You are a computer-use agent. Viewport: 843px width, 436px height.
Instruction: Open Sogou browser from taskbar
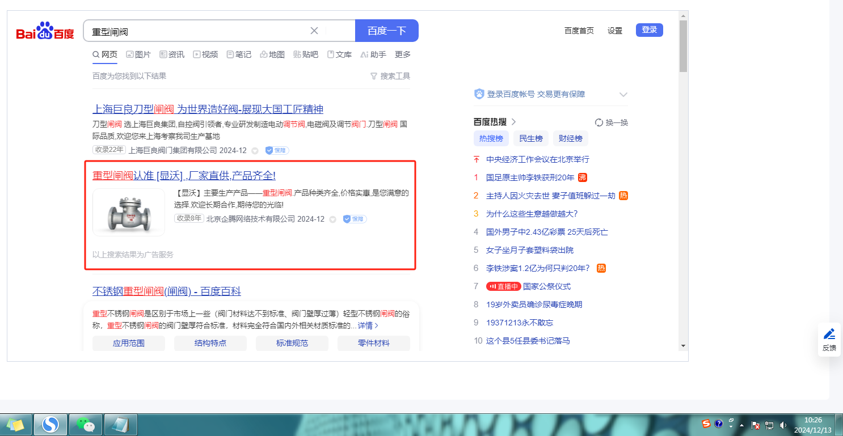[x=50, y=424]
